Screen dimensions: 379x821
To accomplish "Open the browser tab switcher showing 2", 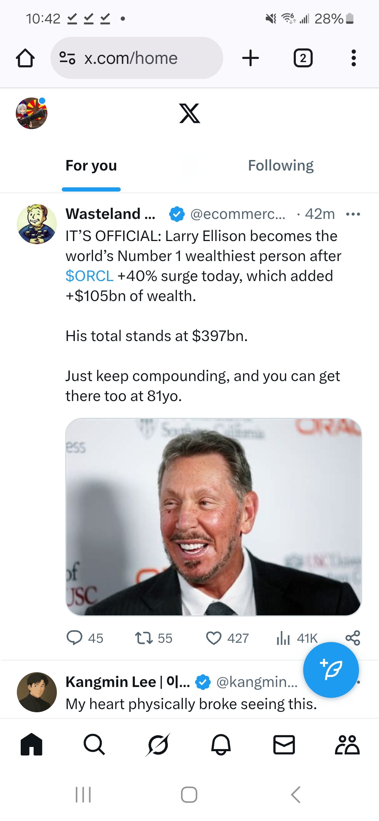I will pyautogui.click(x=303, y=58).
